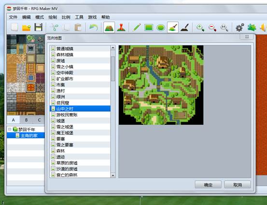
Task: Click the Actual Size 1:1 zoom icon
Action: (x=224, y=28)
